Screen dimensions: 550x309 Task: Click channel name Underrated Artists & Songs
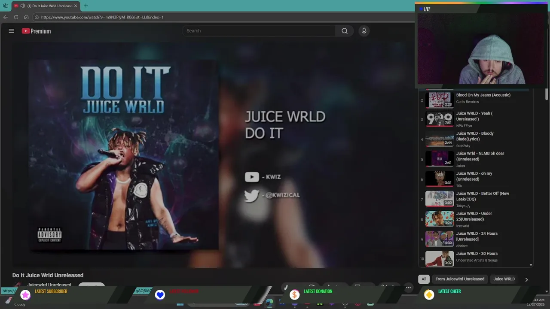point(477,260)
